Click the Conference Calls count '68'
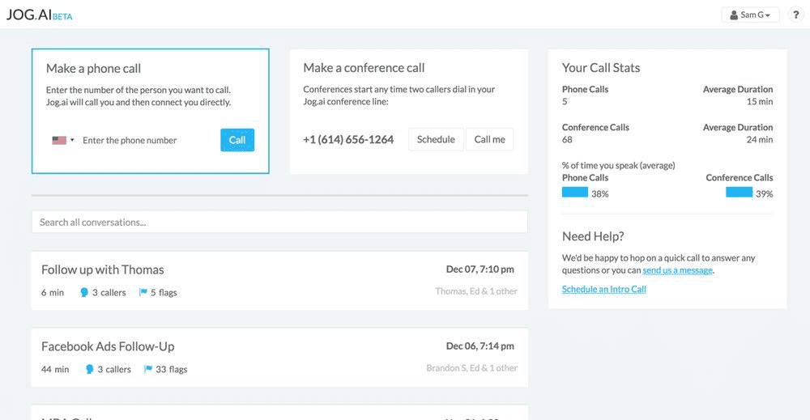Viewport: 810px width, 420px height. click(x=567, y=139)
